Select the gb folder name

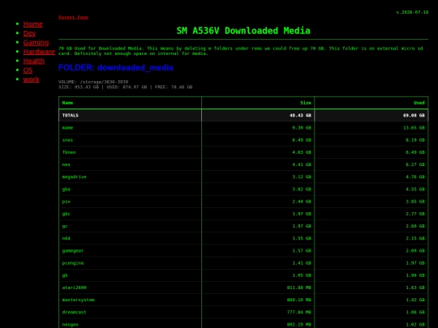click(x=65, y=275)
